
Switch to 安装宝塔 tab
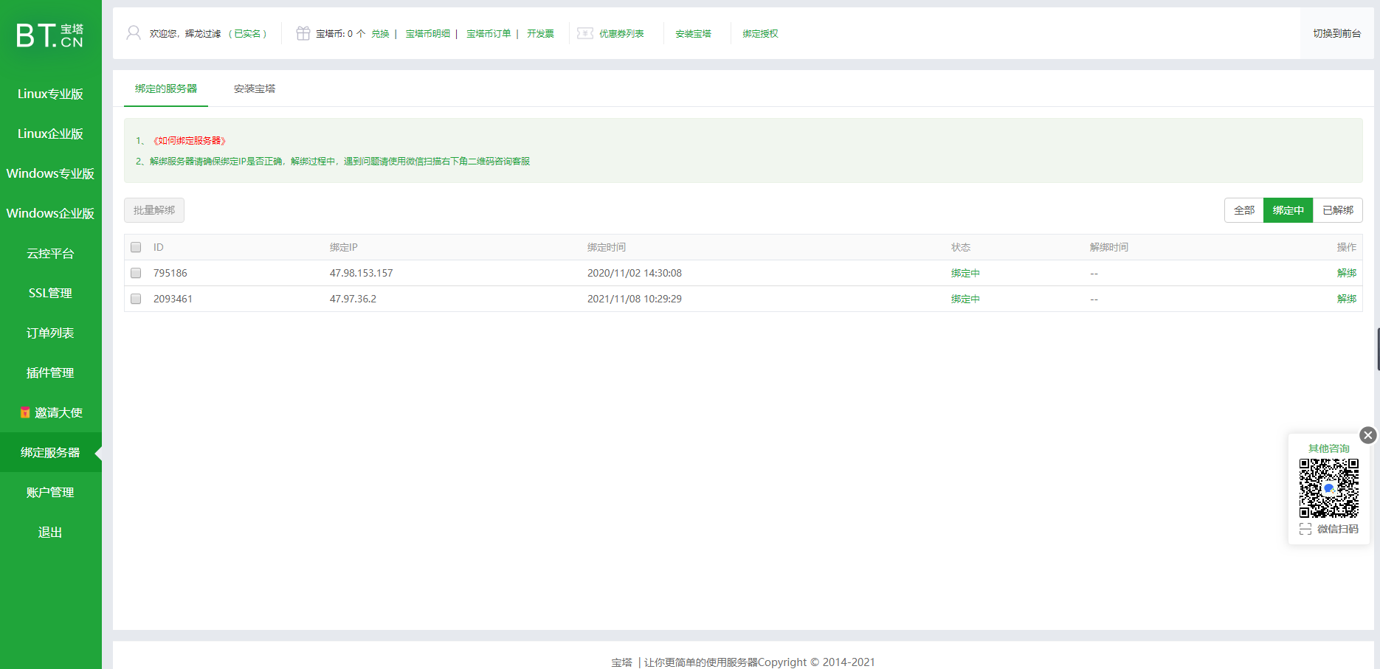(x=255, y=89)
